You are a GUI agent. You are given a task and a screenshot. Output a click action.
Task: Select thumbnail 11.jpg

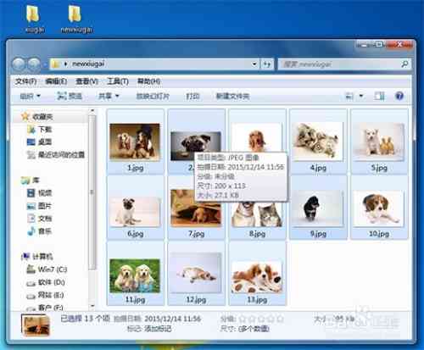click(135, 274)
